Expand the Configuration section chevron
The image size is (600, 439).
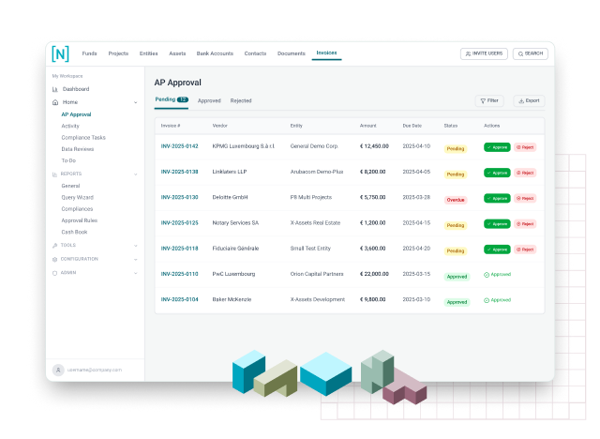click(135, 260)
